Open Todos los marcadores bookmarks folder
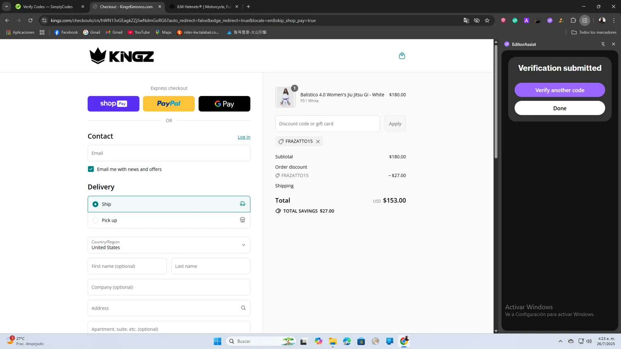The width and height of the screenshot is (621, 349). (x=594, y=32)
